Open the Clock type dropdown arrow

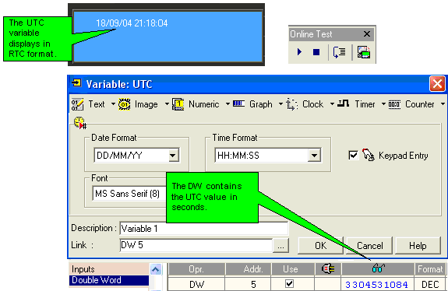click(x=332, y=103)
